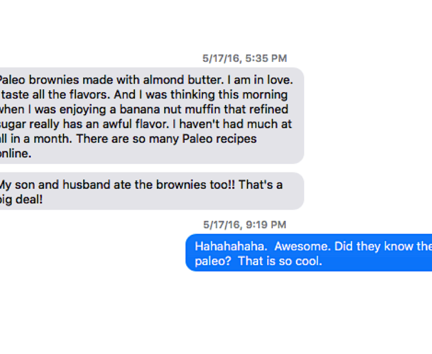
Task: Select the blue "Hahahahaha. Awesome." reply bubble
Action: (x=308, y=253)
